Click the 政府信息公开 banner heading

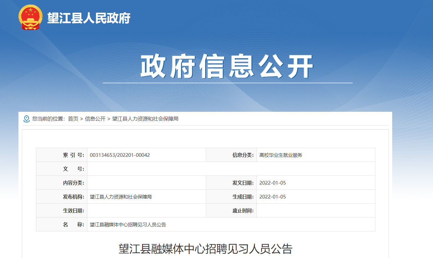[x=227, y=66]
